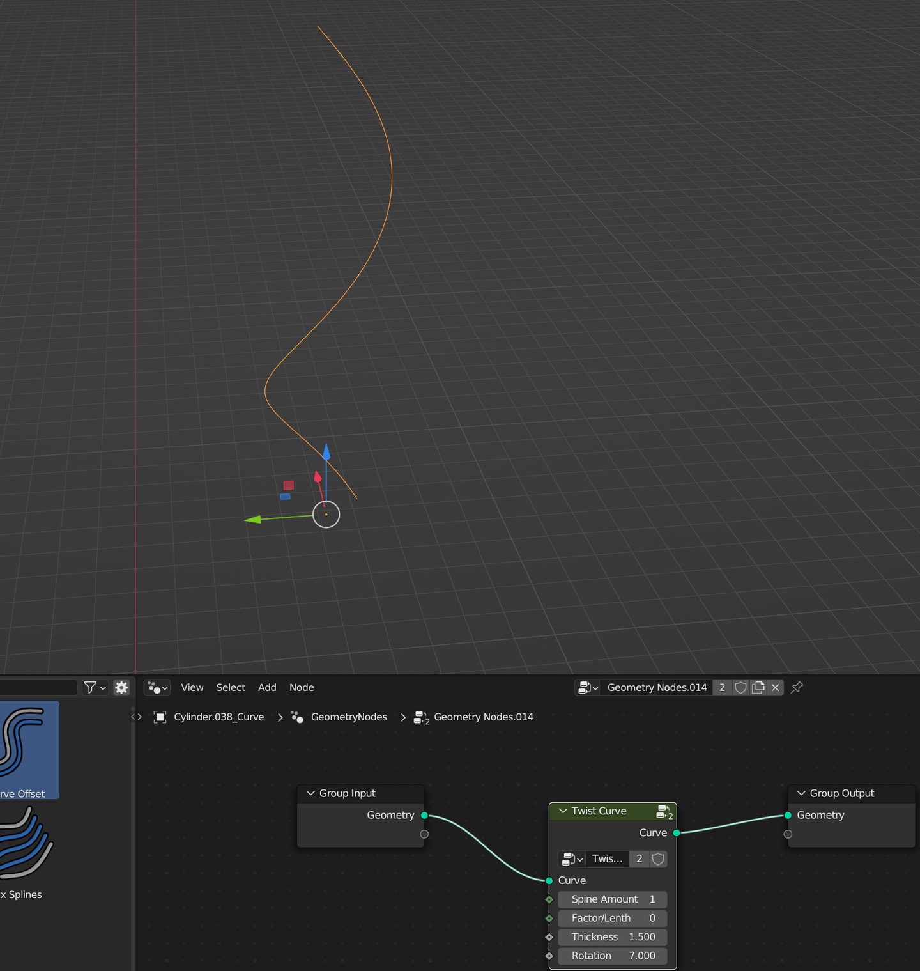This screenshot has width=920, height=971.
Task: Click the empty Group Input extension socket
Action: tap(424, 834)
